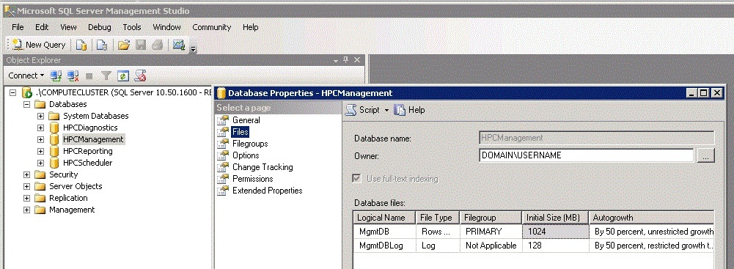Open the Options properties page

click(246, 155)
